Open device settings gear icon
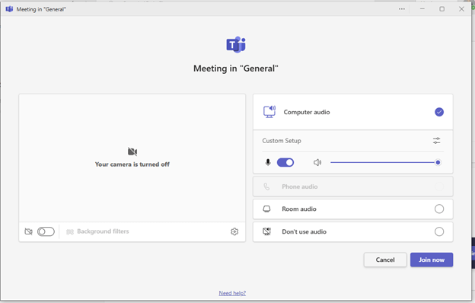475x303 pixels. 234,231
